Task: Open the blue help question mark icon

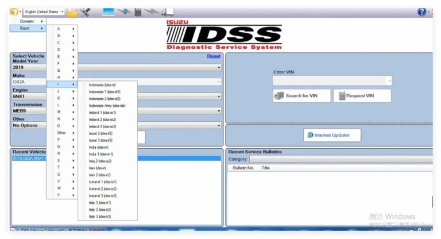Action: point(421,12)
